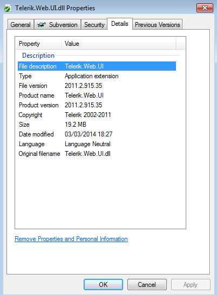Click the value Telerik.Web.UI.dll

tap(87, 154)
